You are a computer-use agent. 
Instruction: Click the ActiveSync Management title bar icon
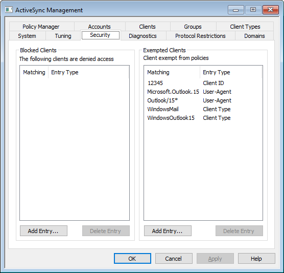9,10
